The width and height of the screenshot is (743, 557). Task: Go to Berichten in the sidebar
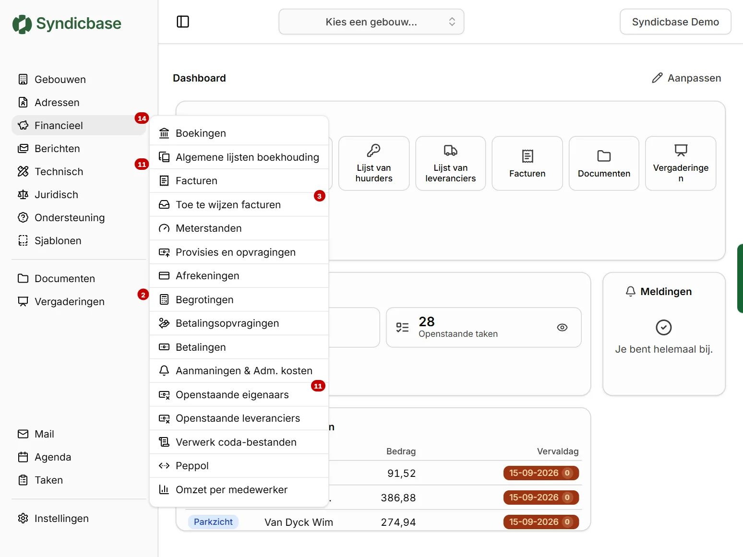[x=79, y=148]
